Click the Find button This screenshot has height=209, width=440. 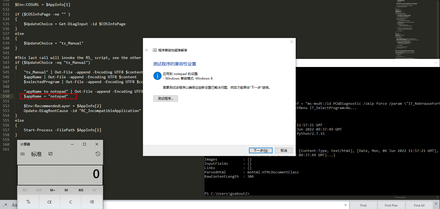pos(363,206)
